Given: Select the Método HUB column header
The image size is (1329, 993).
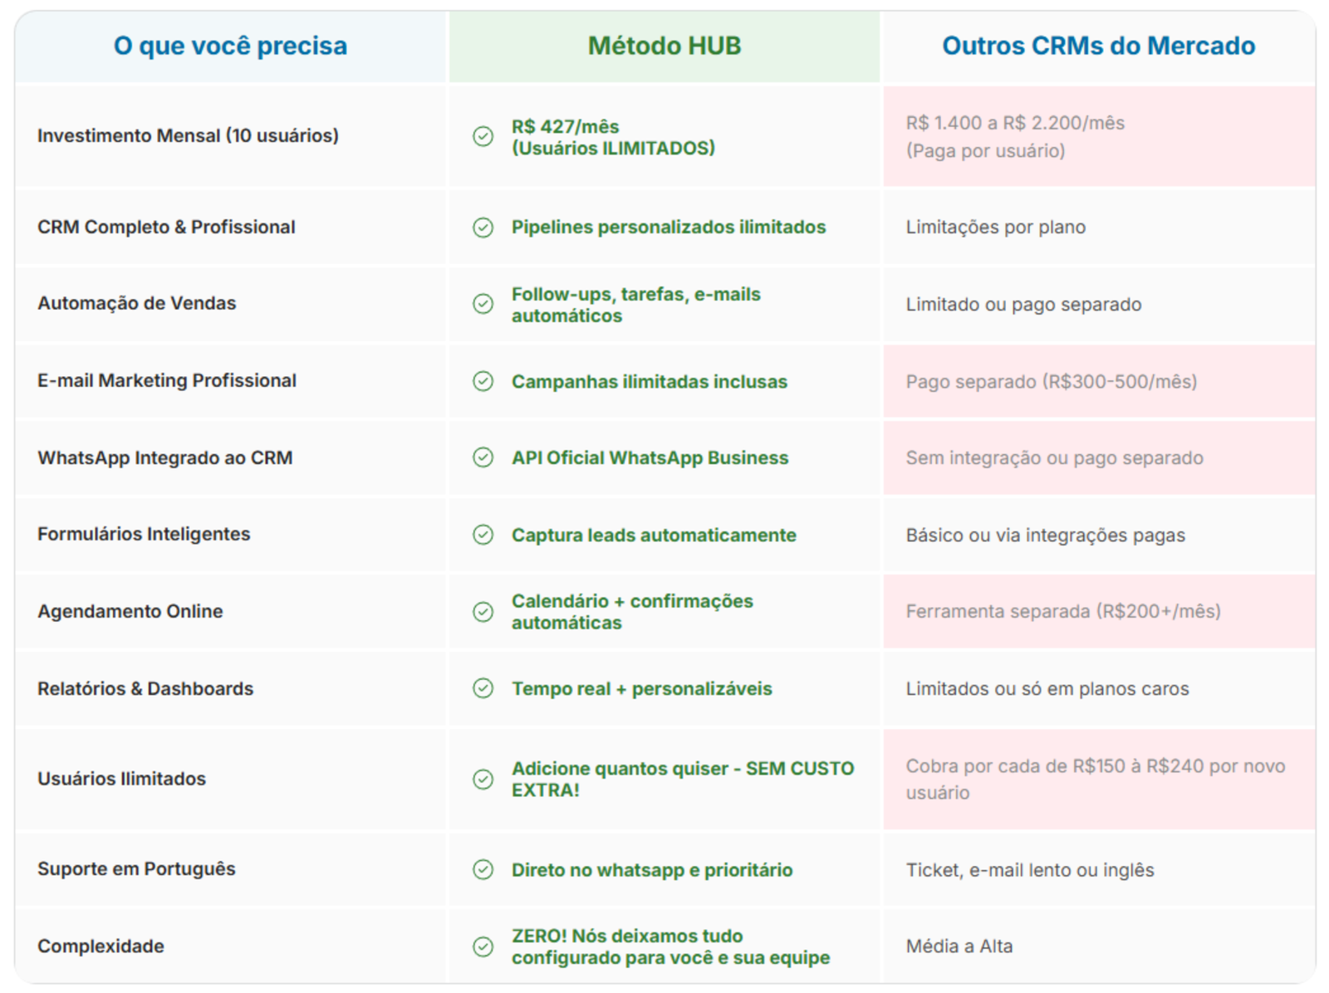Looking at the screenshot, I should coord(664,46).
